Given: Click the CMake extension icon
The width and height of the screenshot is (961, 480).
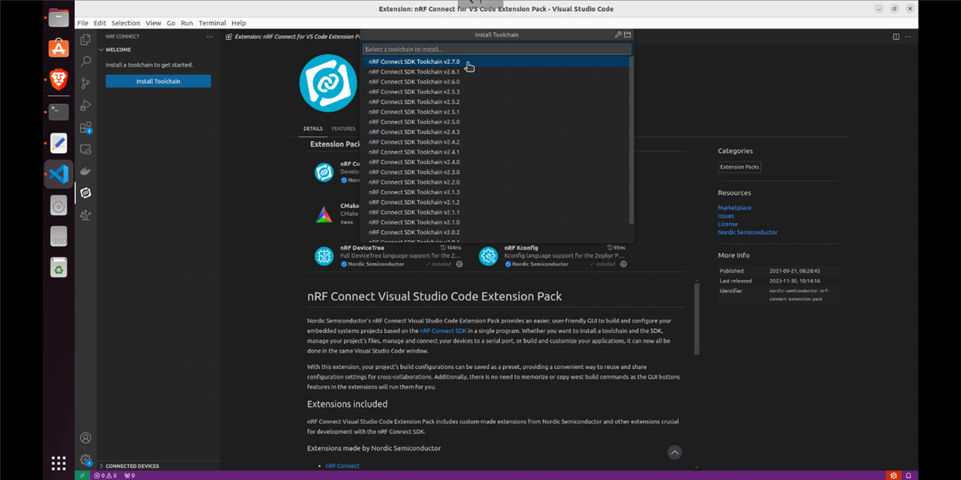Looking at the screenshot, I should click(324, 215).
